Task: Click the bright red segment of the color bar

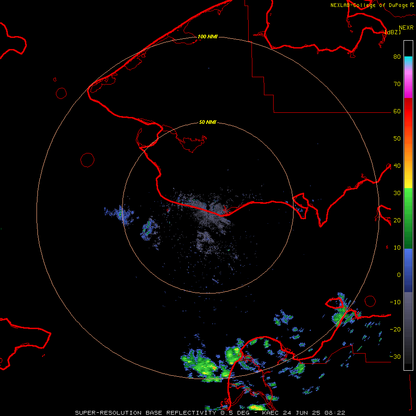Action: point(408,113)
